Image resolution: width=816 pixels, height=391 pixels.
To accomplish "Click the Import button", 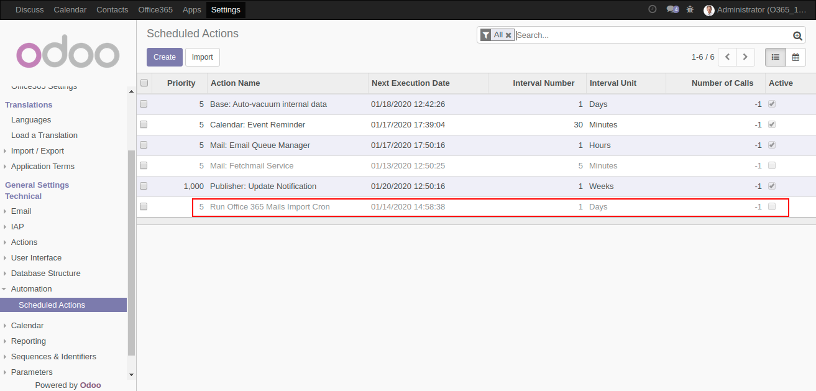I will 203,57.
